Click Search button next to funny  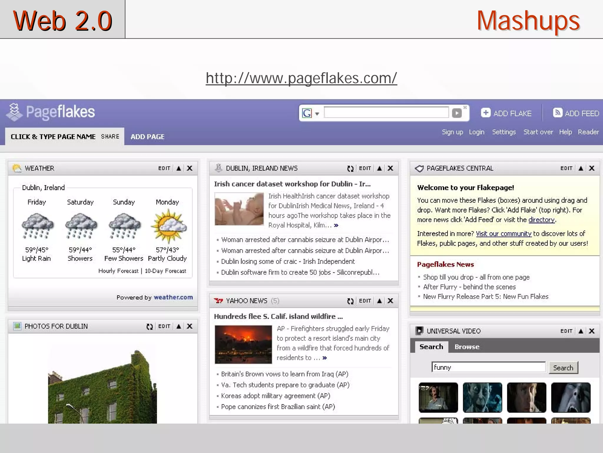click(563, 368)
